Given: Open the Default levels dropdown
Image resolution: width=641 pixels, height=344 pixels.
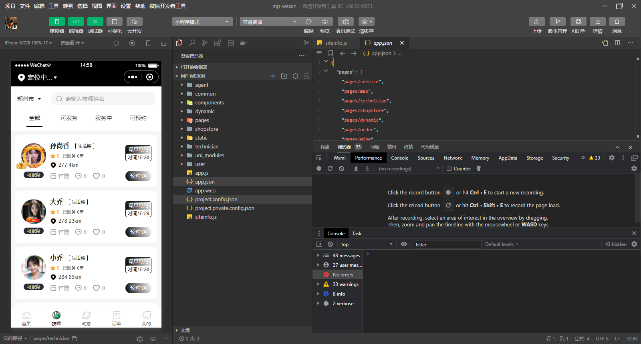Looking at the screenshot, I should tap(502, 244).
